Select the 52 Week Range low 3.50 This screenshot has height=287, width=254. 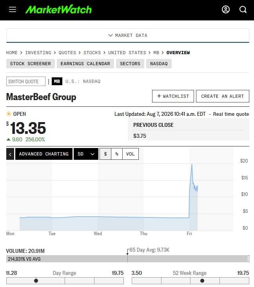point(137,273)
